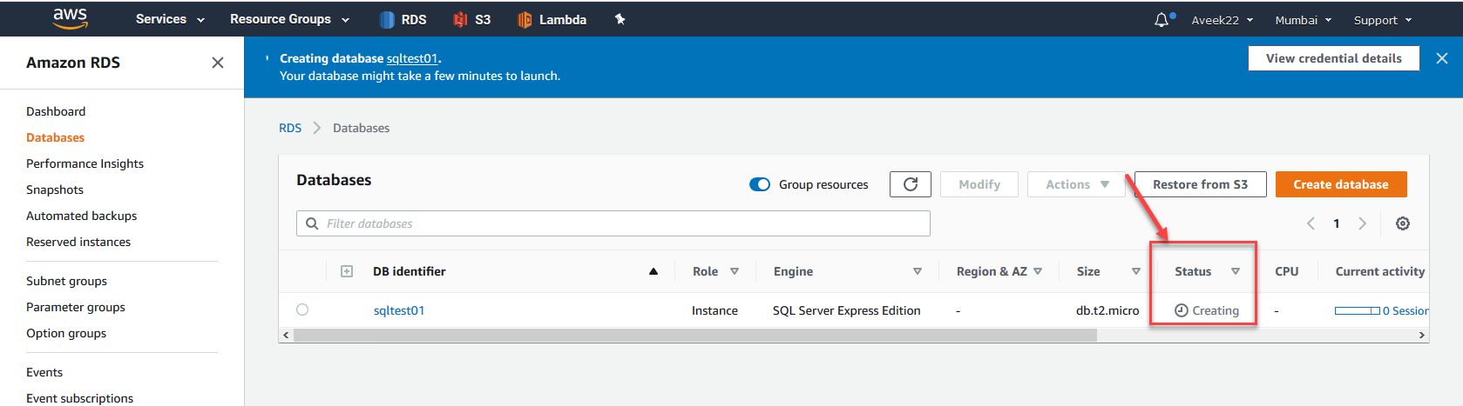Open the Mumbai region dropdown
The height and width of the screenshot is (406, 1463).
point(1303,20)
